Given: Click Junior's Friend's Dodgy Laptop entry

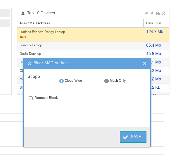Looking at the screenshot, I should coord(42,32).
